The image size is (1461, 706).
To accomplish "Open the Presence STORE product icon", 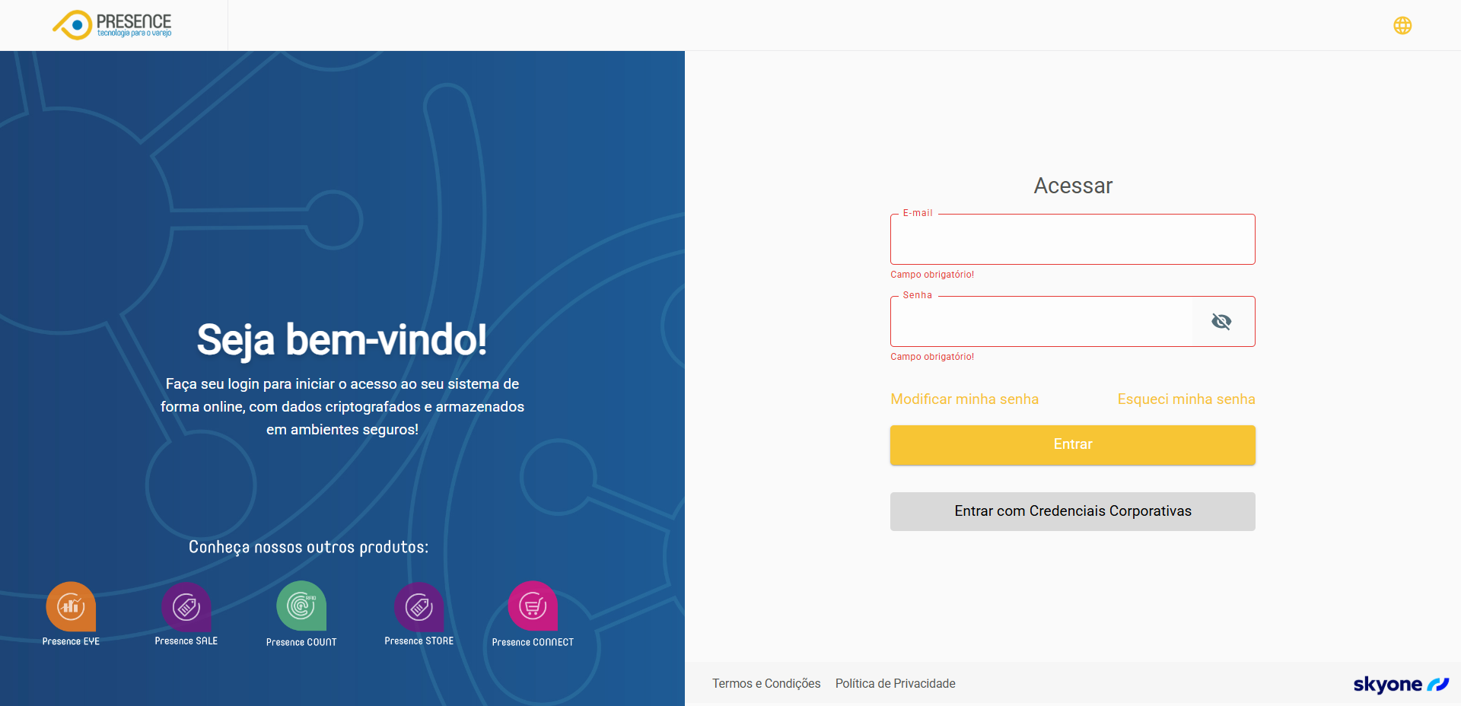I will (419, 606).
